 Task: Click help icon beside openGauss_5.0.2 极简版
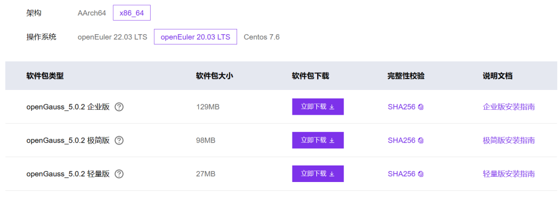119,141
